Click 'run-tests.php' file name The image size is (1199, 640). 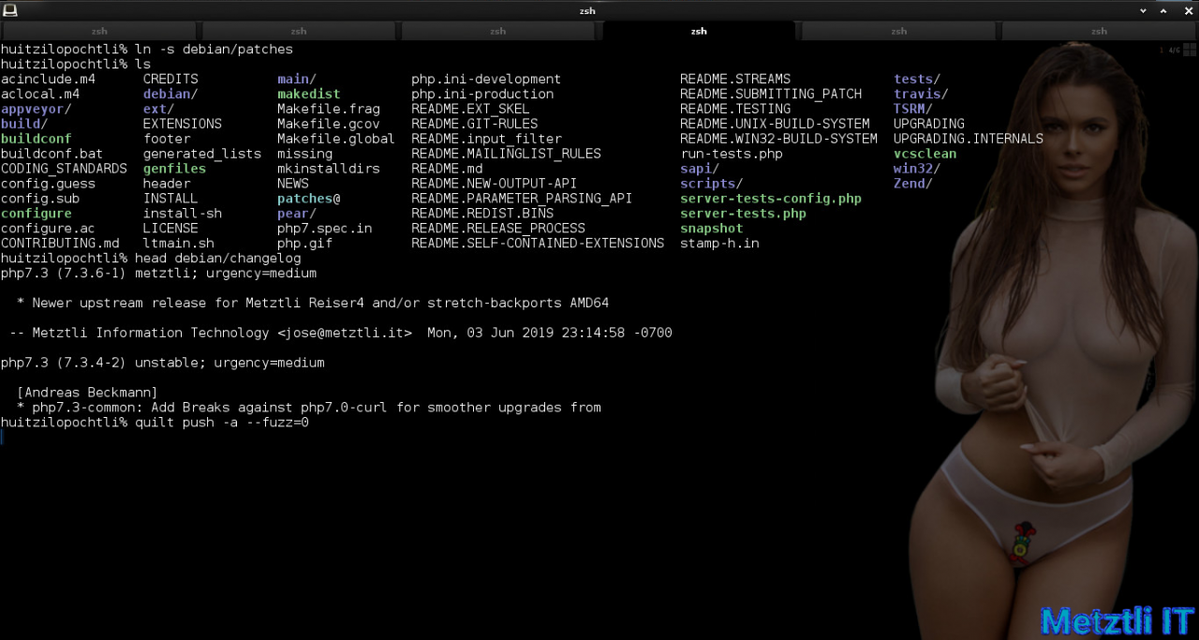pyautogui.click(x=732, y=154)
